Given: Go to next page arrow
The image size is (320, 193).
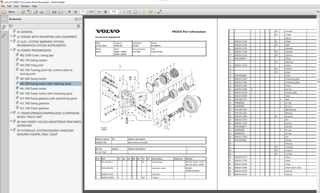Looking at the screenshot, I should tap(75, 12).
